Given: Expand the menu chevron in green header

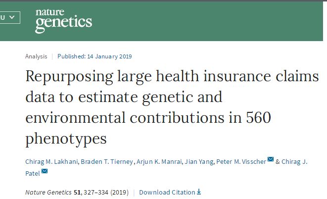Looking at the screenshot, I should (12, 17).
